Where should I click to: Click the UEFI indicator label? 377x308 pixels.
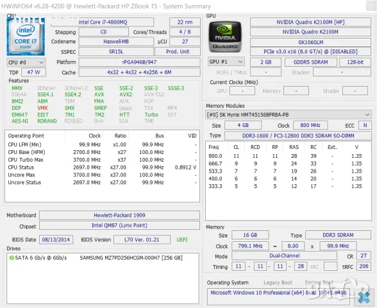click(182, 240)
